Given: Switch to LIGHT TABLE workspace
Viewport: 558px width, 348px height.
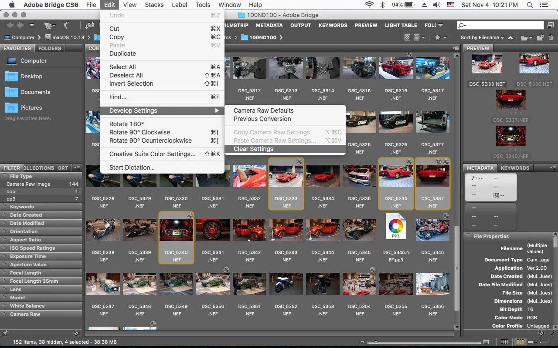Looking at the screenshot, I should (x=401, y=25).
